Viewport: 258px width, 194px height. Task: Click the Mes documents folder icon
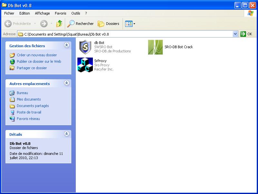12,99
